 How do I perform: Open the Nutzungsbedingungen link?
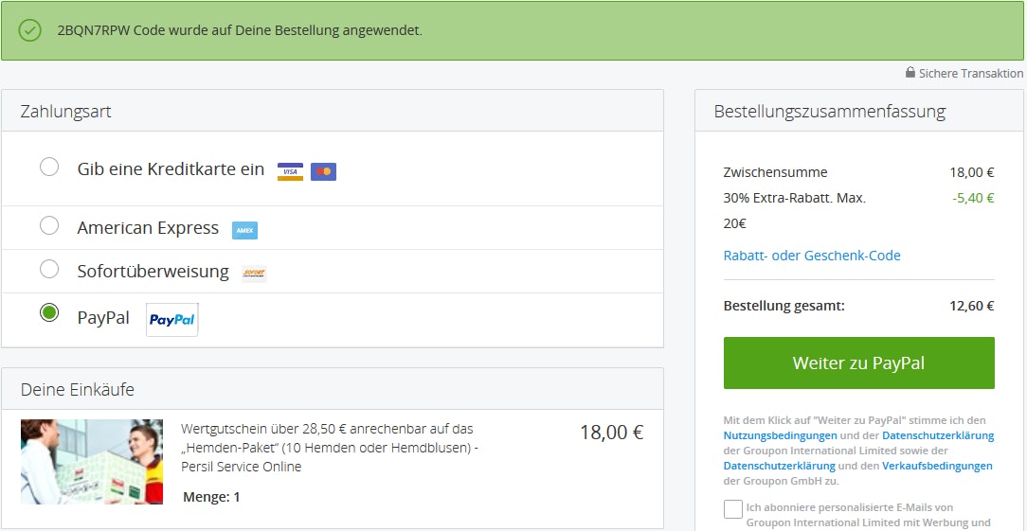[780, 435]
